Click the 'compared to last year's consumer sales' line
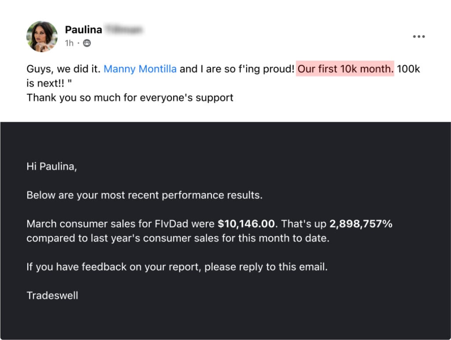 pos(178,239)
